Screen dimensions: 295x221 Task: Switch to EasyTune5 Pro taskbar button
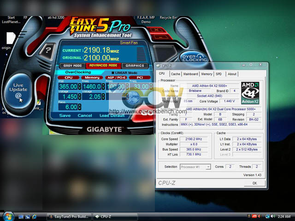point(69,216)
